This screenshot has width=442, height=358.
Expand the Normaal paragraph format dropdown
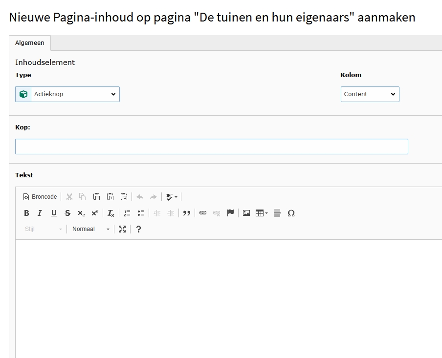(x=91, y=229)
